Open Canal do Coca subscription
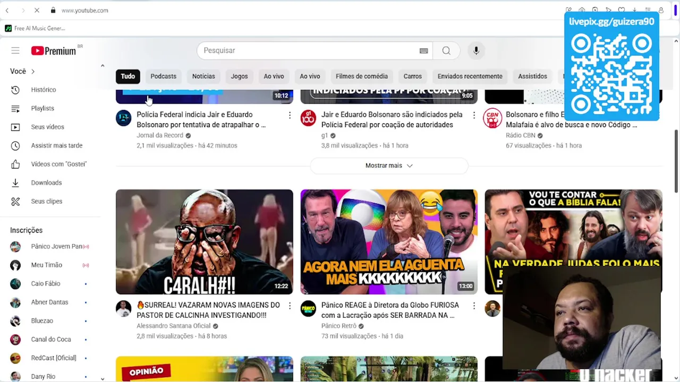The height and width of the screenshot is (382, 680). click(50, 339)
